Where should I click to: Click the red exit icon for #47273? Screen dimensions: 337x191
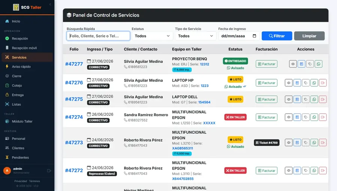323,142
